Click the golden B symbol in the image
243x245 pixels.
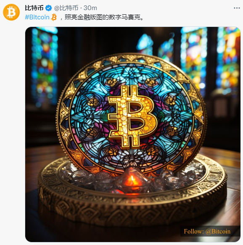(x=132, y=117)
